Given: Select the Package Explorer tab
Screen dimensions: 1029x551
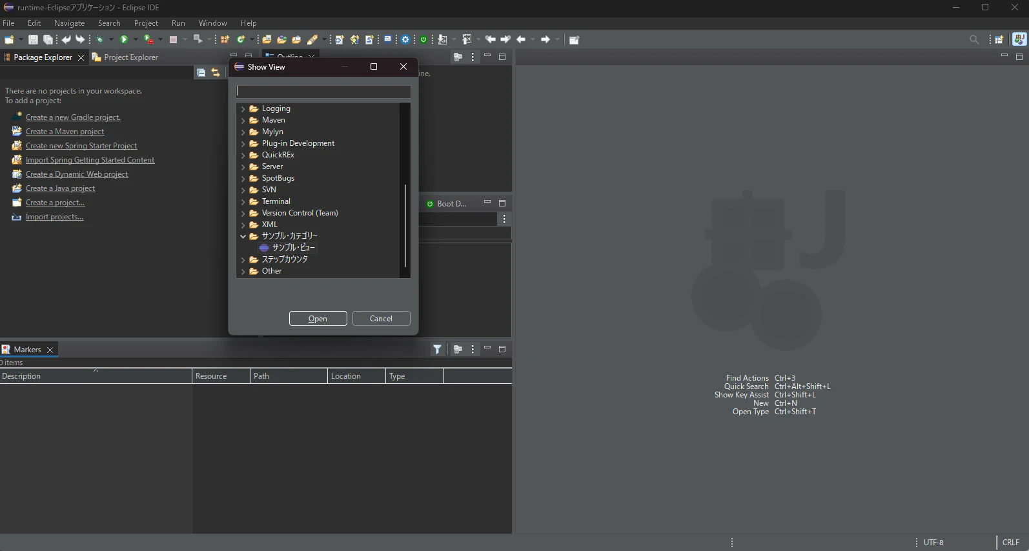Looking at the screenshot, I should click(43, 57).
